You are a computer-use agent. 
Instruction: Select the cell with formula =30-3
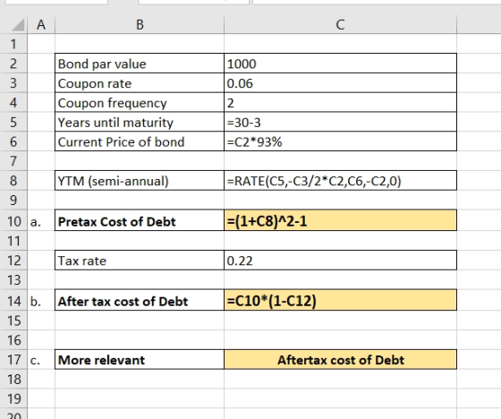[x=340, y=122]
